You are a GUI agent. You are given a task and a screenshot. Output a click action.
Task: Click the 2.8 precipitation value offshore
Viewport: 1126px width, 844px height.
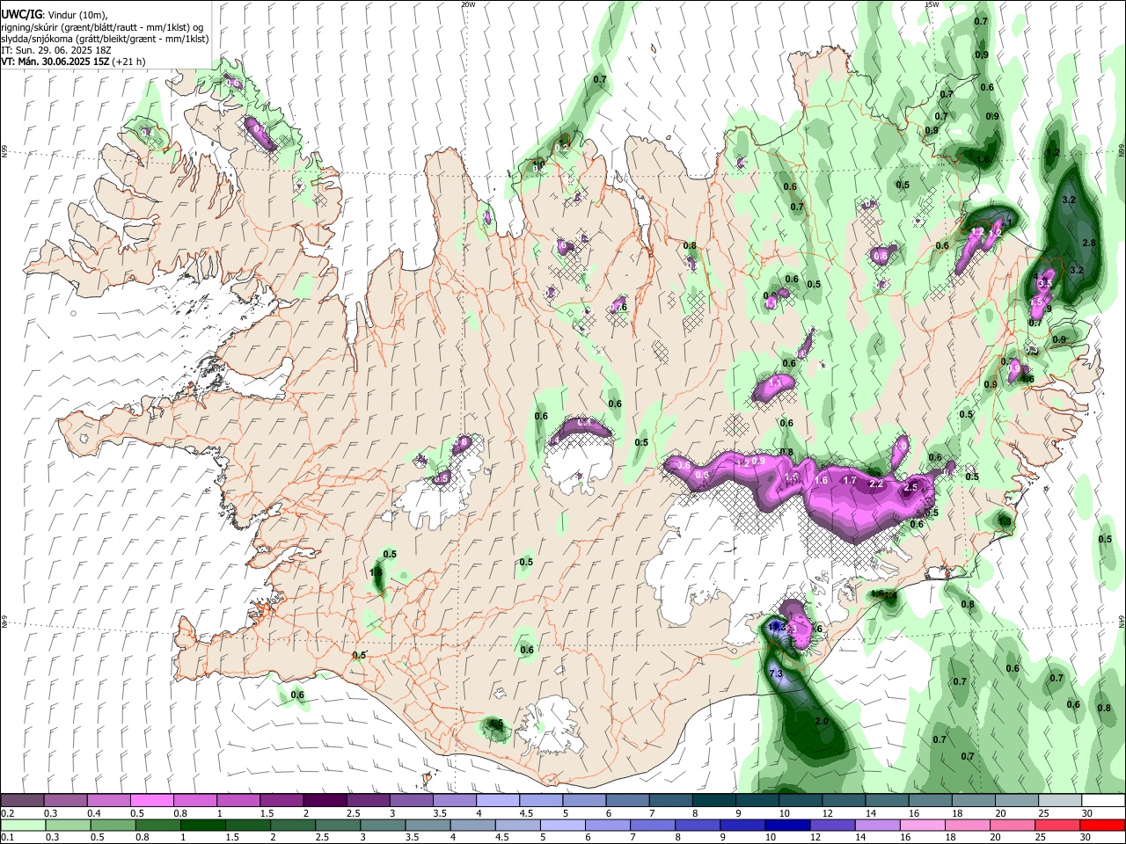(1088, 243)
